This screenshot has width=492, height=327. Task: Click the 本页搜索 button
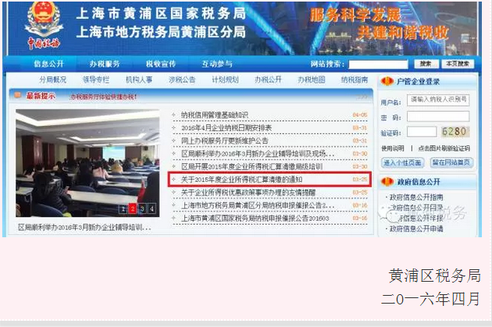pyautogui.click(x=458, y=64)
